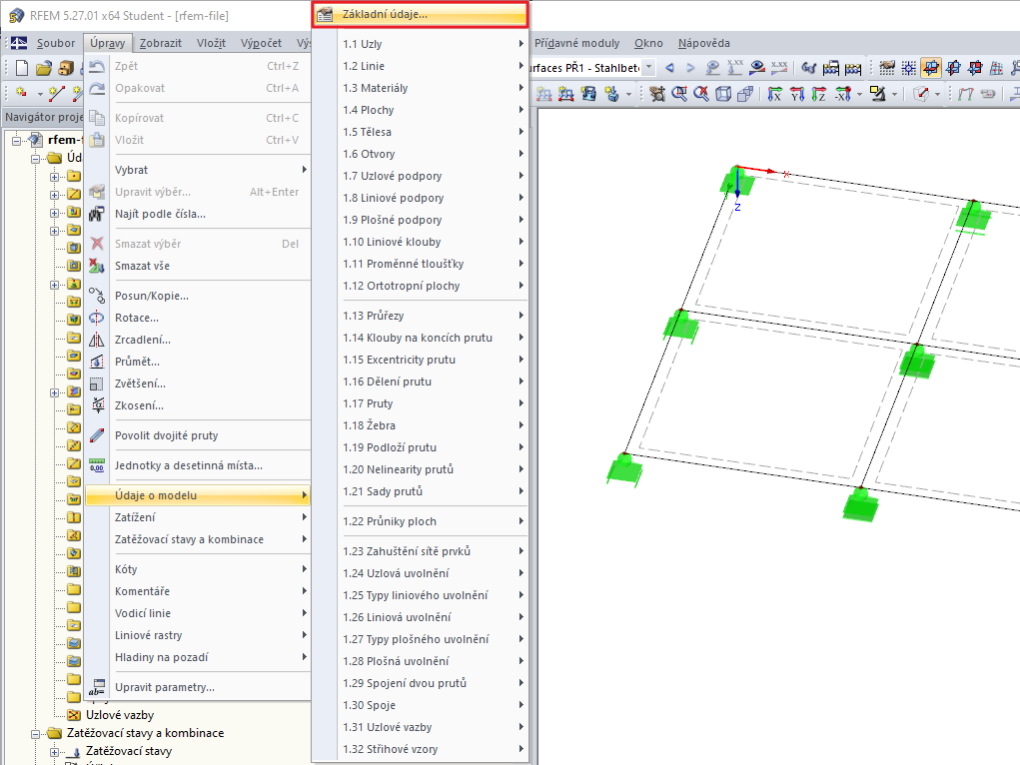The height and width of the screenshot is (765, 1020).
Task: Click the Jednotky a desetinná místa icon
Action: (97, 465)
